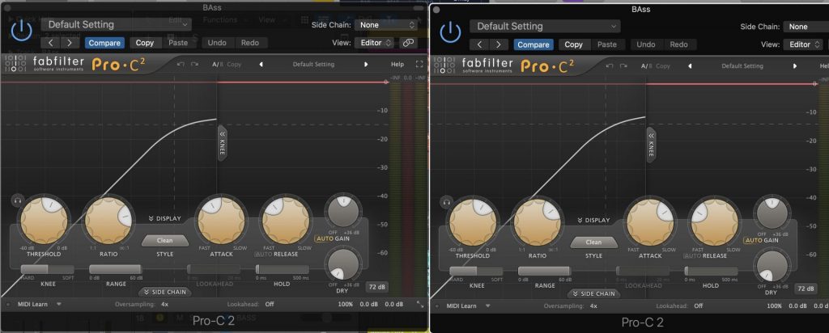
Task: Bypass the left Pro-C 2 plugin with power icon
Action: (x=22, y=31)
